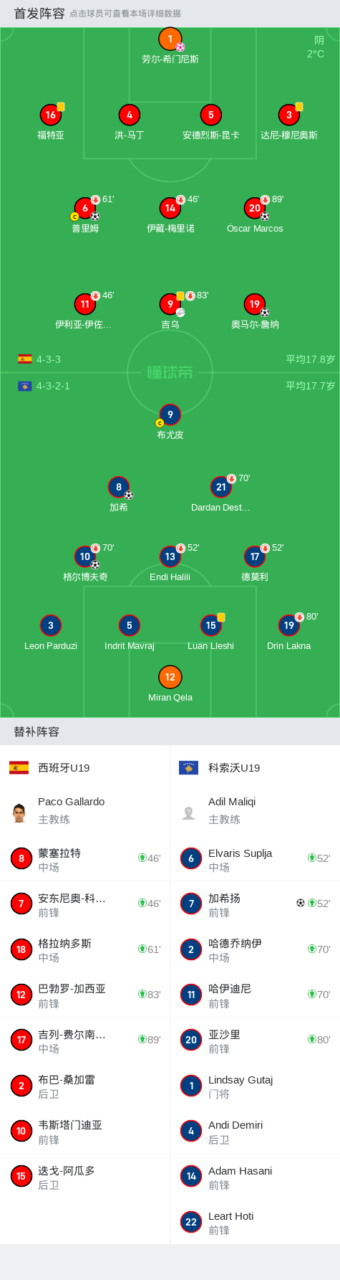Select the 首发阵容 section heading
Screen dimensions: 340x1280
click(39, 14)
